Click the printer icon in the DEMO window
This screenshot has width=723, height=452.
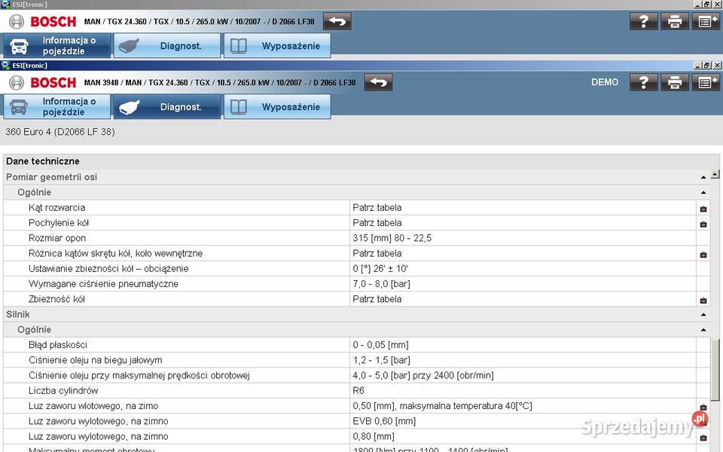675,82
